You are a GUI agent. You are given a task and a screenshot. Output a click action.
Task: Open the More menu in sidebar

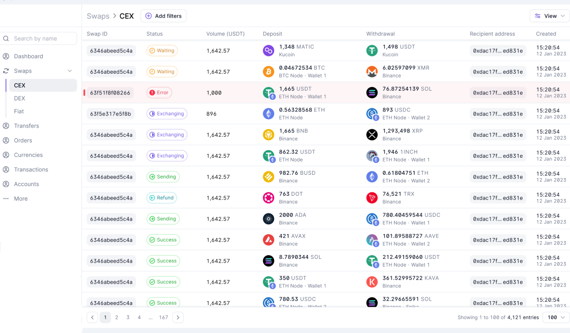(20, 199)
